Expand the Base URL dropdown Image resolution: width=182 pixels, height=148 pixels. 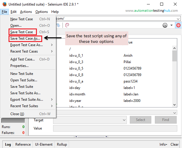[178, 19]
